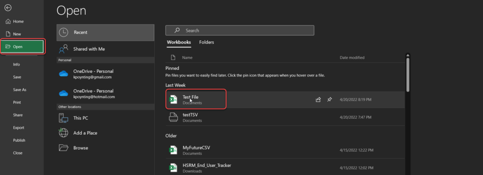Image resolution: width=483 pixels, height=175 pixels.
Task: Click date 4/15/2022 12:22 PM
Action: click(x=357, y=150)
